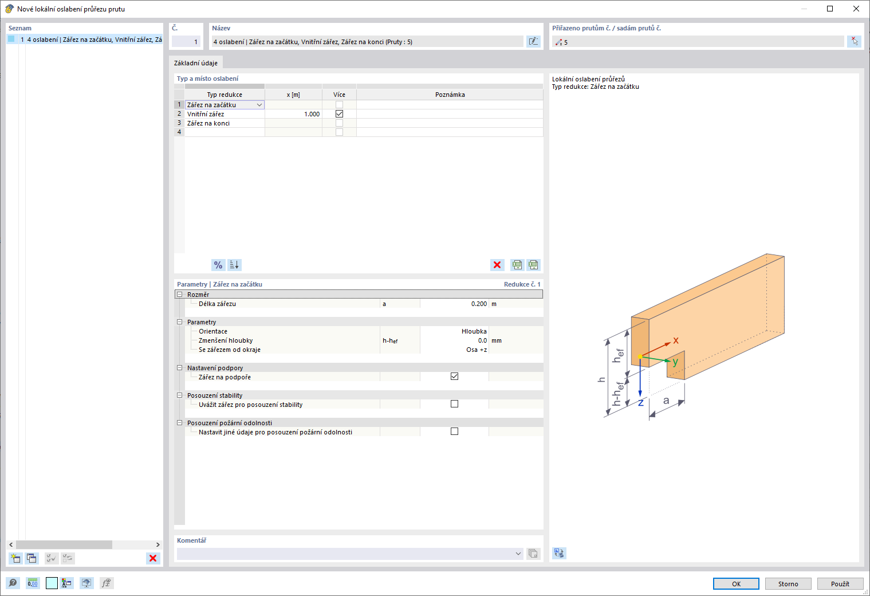Click the select all checkmarks icon

pos(52,558)
